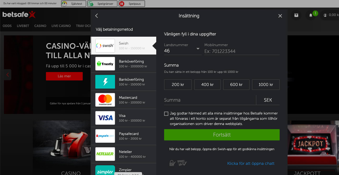The width and height of the screenshot is (339, 175).
Task: Click the previous banner slide arrow
Action: (8, 75)
